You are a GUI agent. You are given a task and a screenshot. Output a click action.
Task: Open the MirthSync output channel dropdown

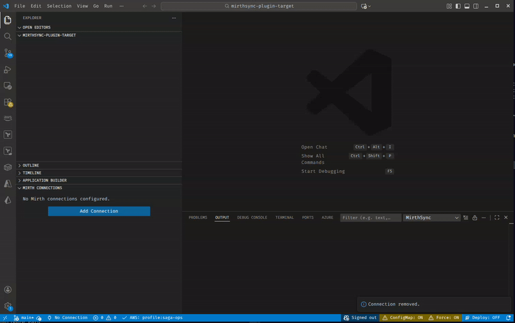[431, 217]
